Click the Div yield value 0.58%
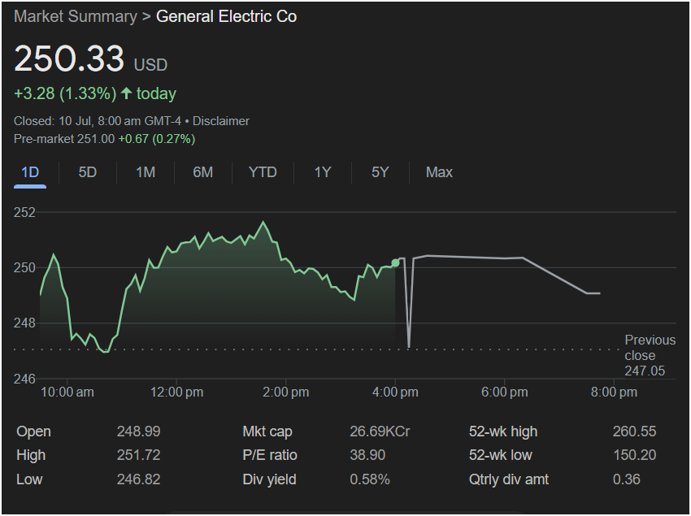 pyautogui.click(x=370, y=479)
